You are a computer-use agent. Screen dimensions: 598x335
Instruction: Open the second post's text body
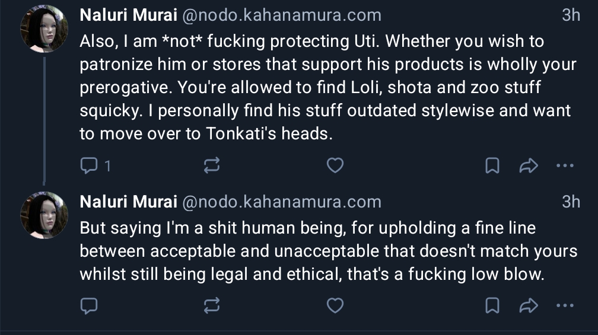point(326,251)
